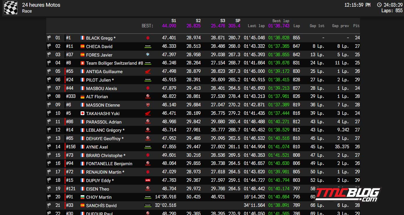Viewport: 404px width, 215px height.
Task: Click the Suzuki logo in Gregg Black's row
Action: click(148, 38)
